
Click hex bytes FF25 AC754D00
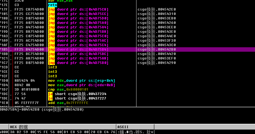click(x=29, y=41)
